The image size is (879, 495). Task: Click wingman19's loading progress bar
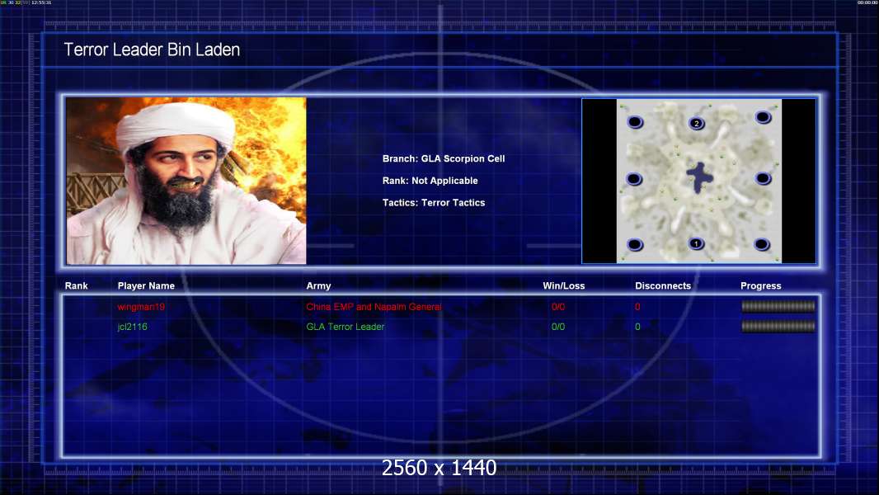click(x=778, y=306)
